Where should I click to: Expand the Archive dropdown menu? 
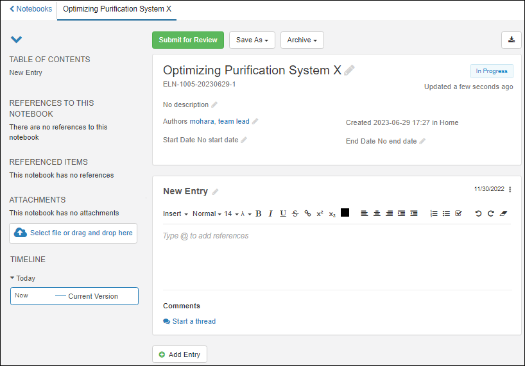point(302,40)
